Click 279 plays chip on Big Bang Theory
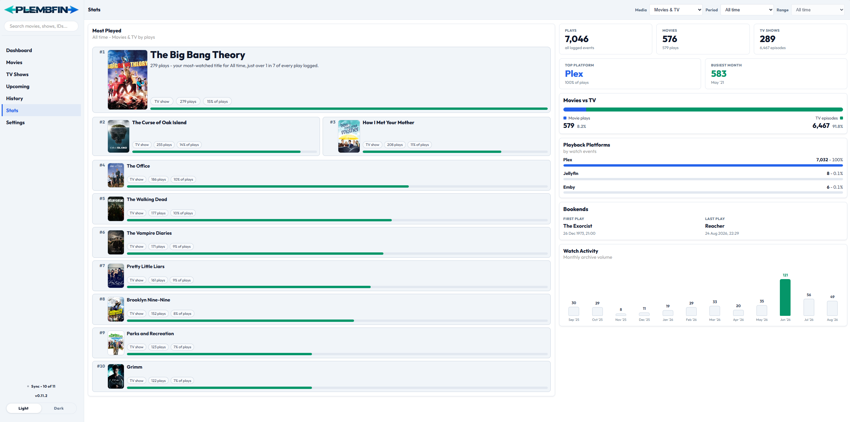 click(188, 101)
